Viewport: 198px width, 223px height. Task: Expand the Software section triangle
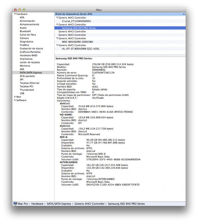pyautogui.click(x=15, y=100)
